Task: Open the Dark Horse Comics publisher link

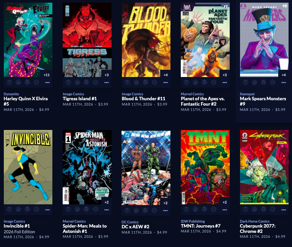Action: (255, 221)
